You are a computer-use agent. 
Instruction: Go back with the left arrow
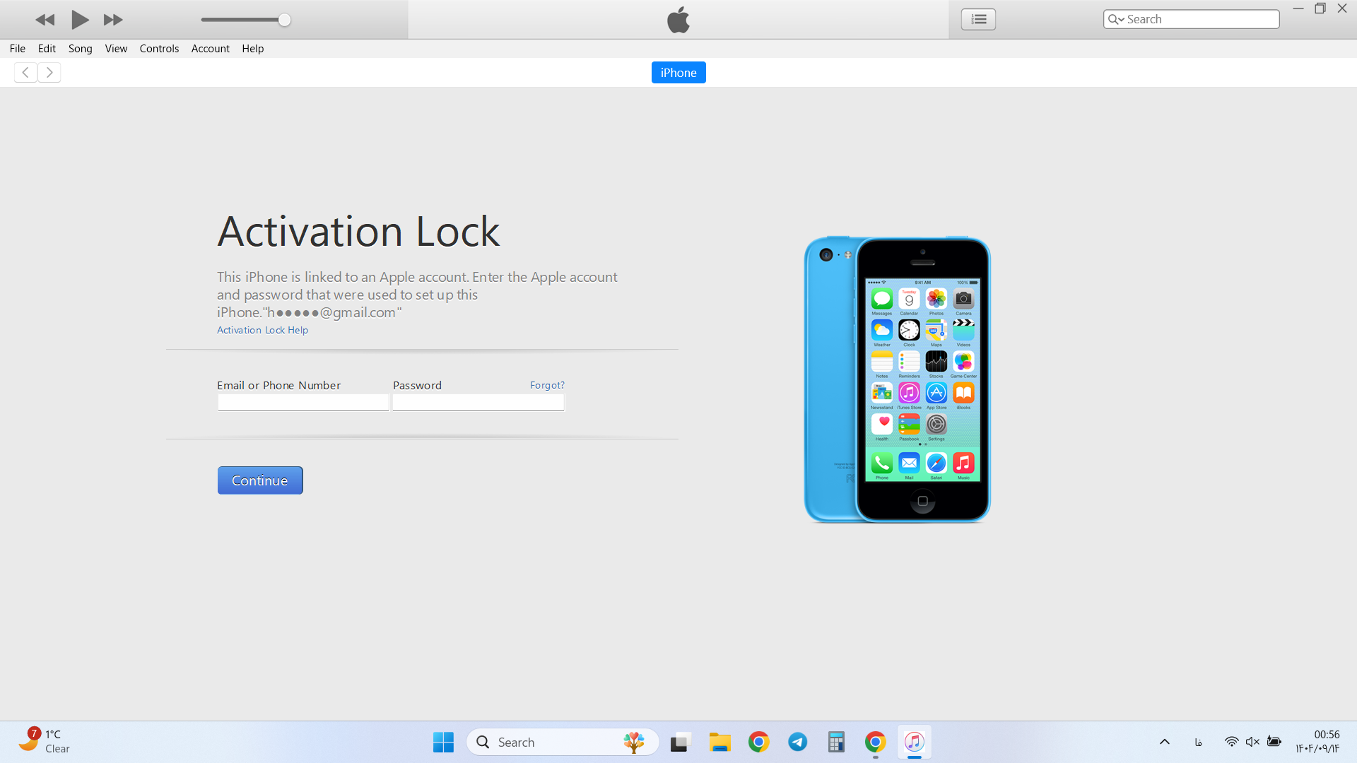[x=25, y=72]
